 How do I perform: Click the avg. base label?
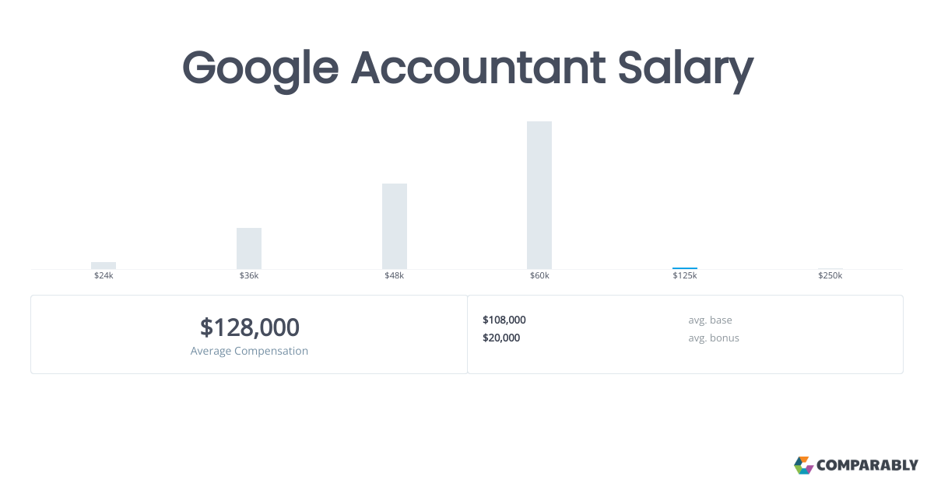(710, 320)
